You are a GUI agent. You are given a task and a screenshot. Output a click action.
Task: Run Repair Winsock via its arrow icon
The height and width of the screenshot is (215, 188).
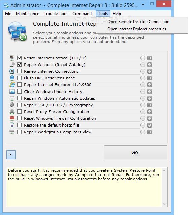pos(150,65)
